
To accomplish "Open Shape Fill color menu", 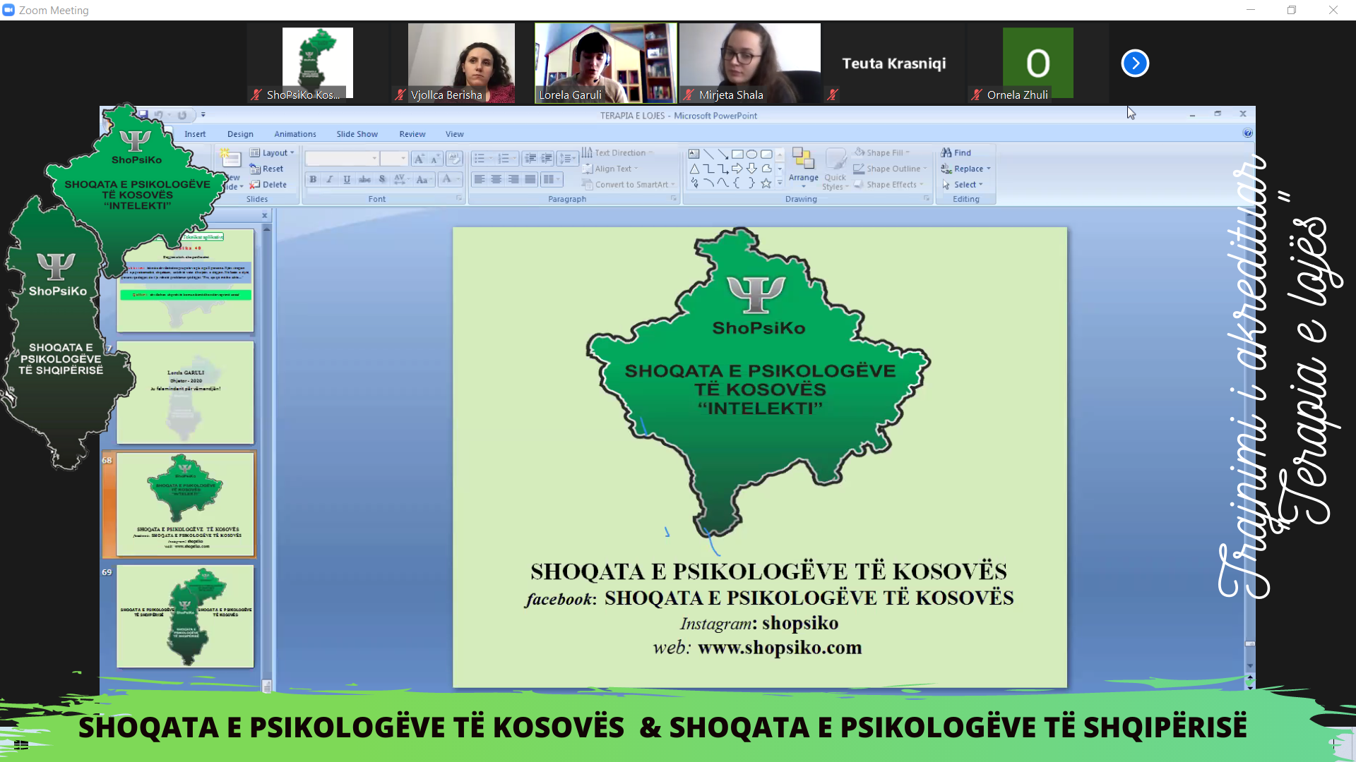I will click(882, 152).
